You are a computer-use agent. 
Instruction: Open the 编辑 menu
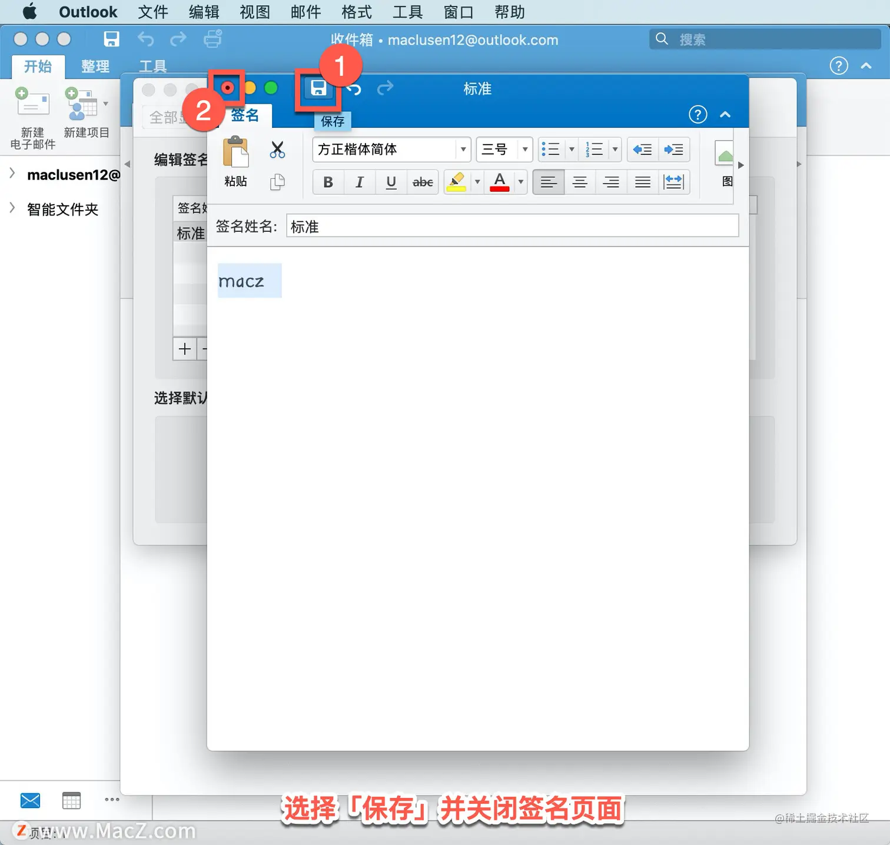click(204, 12)
